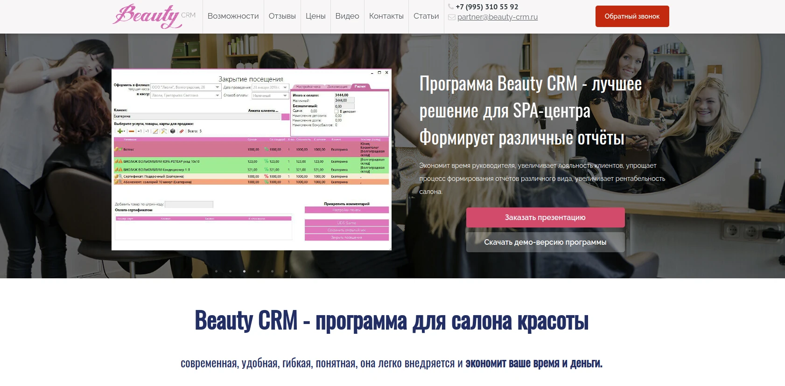
Task: Click the magnifier icon in Сертификат row
Action: pos(120,176)
